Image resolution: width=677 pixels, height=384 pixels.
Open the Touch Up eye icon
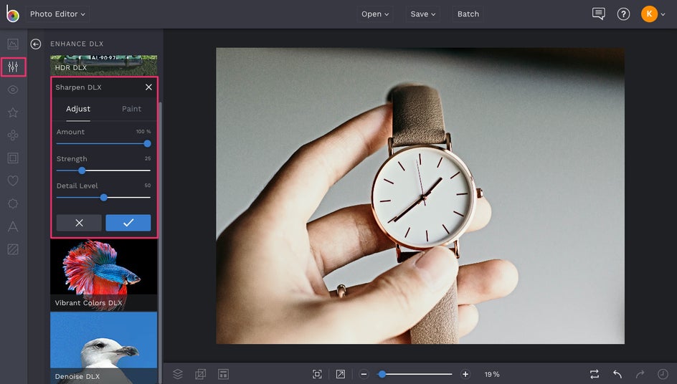[x=13, y=90]
